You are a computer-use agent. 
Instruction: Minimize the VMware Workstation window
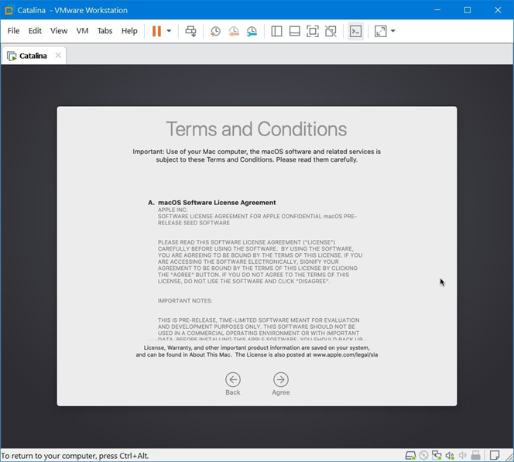[x=437, y=10]
